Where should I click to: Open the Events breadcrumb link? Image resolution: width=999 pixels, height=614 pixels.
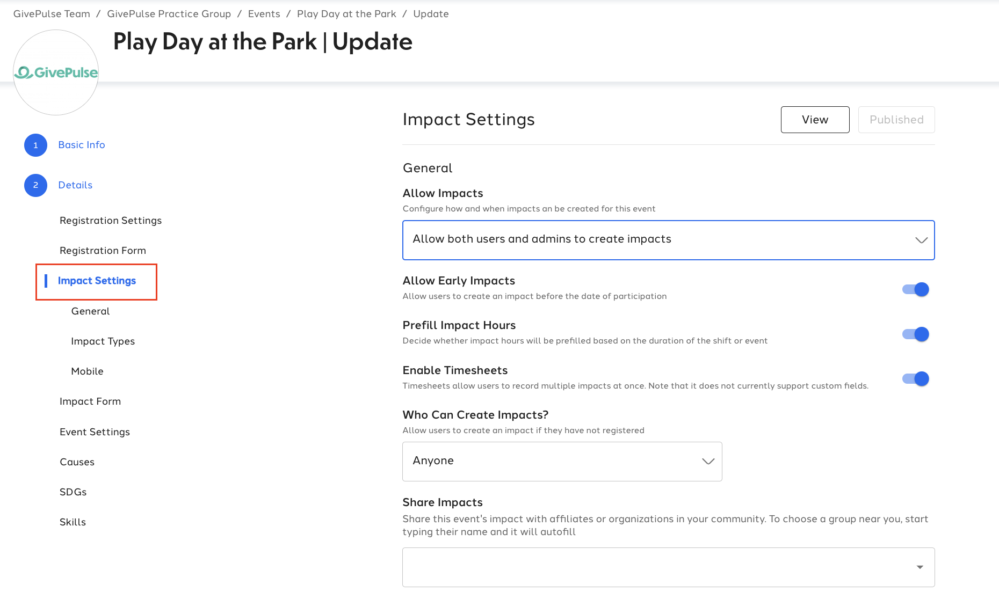click(x=264, y=14)
